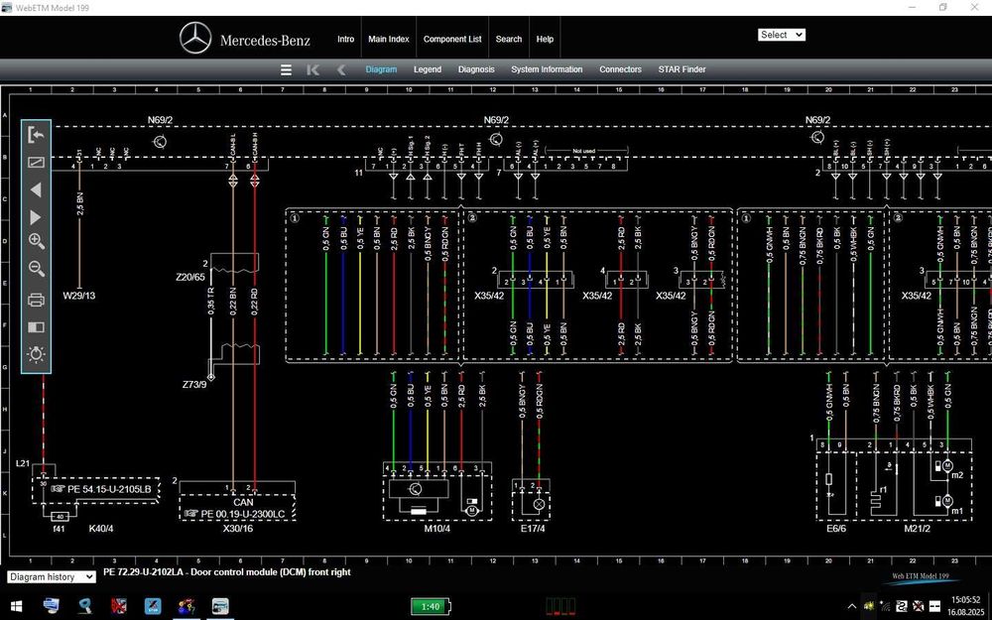Screen dimensions: 992x620
Task: Open the Intro menu item
Action: click(x=345, y=39)
